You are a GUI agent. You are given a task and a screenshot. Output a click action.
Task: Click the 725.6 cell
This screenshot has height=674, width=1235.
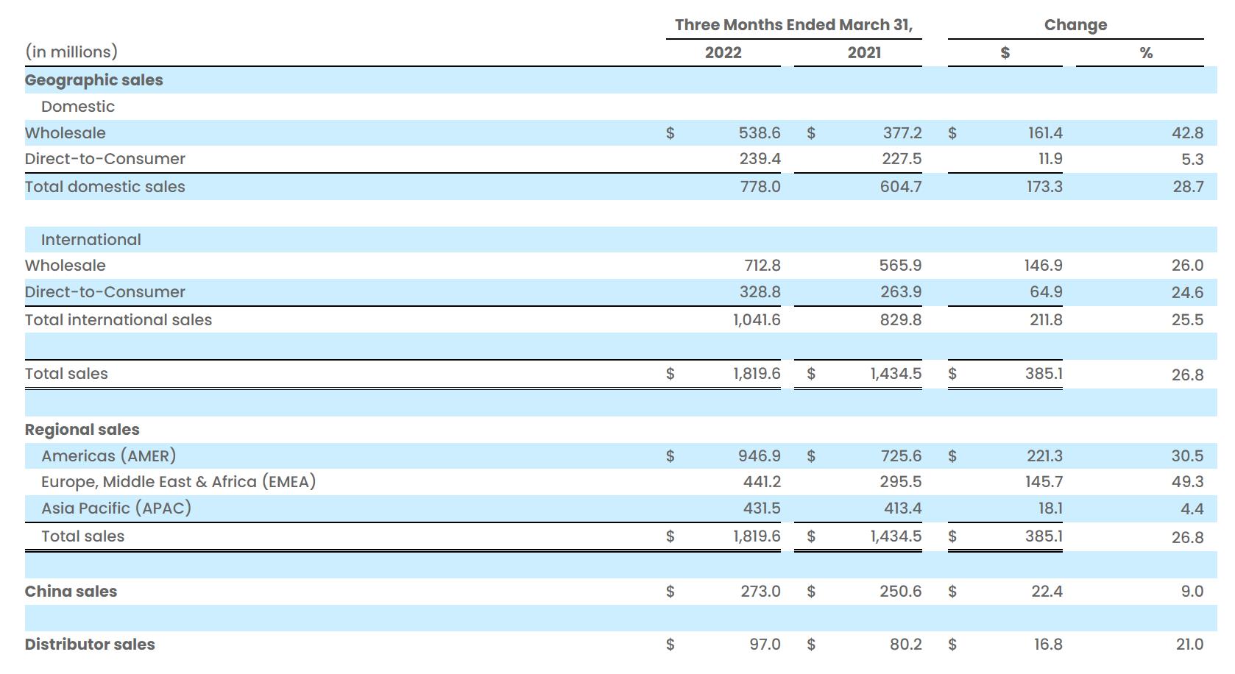(902, 456)
